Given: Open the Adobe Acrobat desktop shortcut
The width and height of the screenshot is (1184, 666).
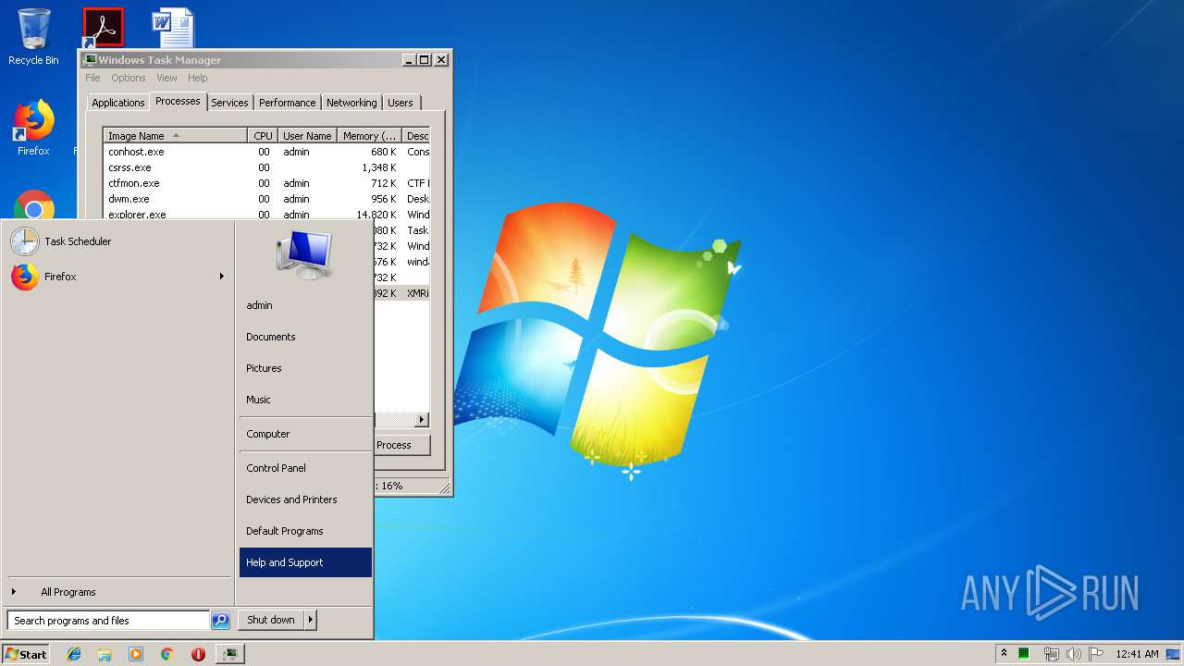Looking at the screenshot, I should pyautogui.click(x=103, y=28).
